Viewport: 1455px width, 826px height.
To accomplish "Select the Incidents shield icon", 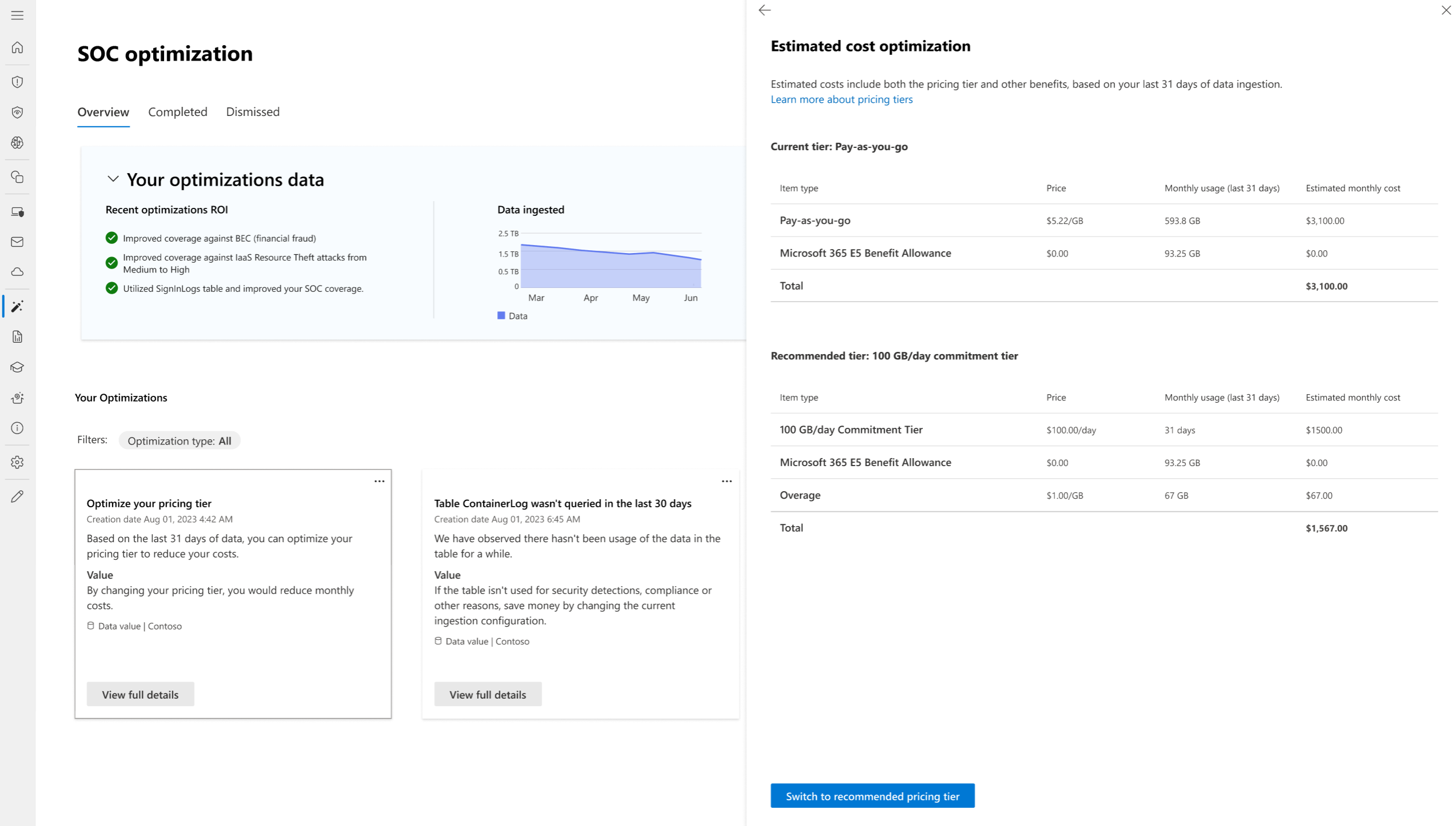I will tap(17, 82).
